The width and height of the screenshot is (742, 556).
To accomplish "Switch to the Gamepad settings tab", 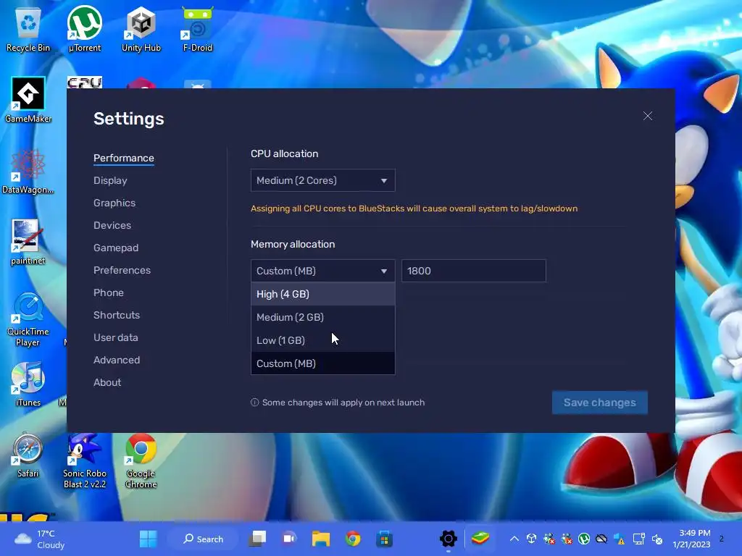I will click(116, 248).
